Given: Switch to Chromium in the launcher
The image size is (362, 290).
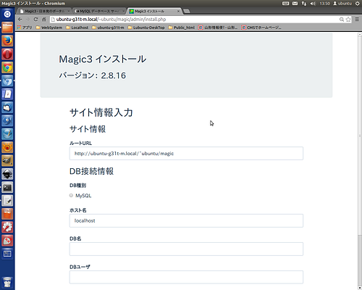Looking at the screenshot, I should (x=7, y=80).
